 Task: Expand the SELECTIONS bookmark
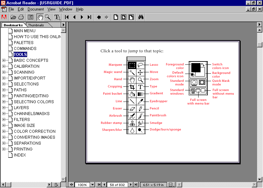[x=4, y=84]
